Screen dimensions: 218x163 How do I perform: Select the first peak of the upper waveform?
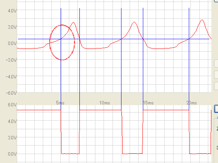pyautogui.click(x=73, y=23)
